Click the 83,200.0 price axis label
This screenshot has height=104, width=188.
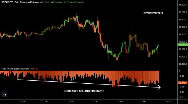[x=183, y=49]
